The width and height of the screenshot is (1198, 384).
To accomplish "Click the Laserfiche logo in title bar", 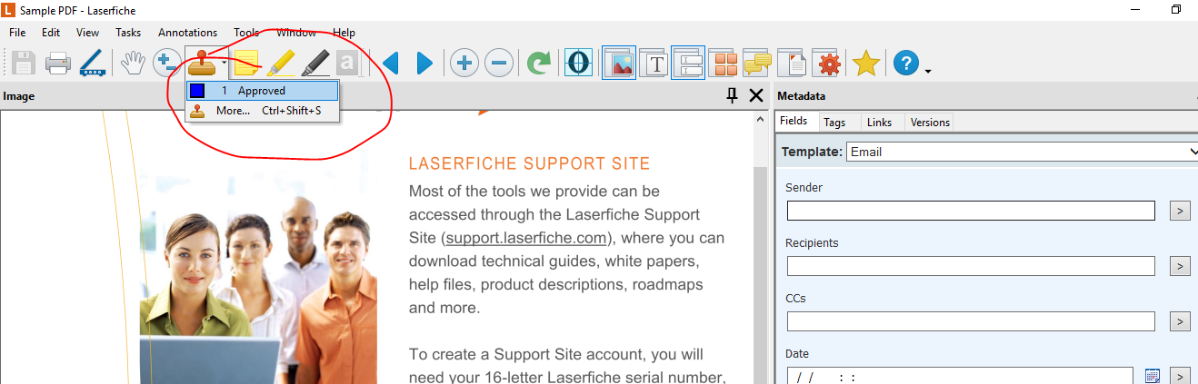I will coord(9,9).
